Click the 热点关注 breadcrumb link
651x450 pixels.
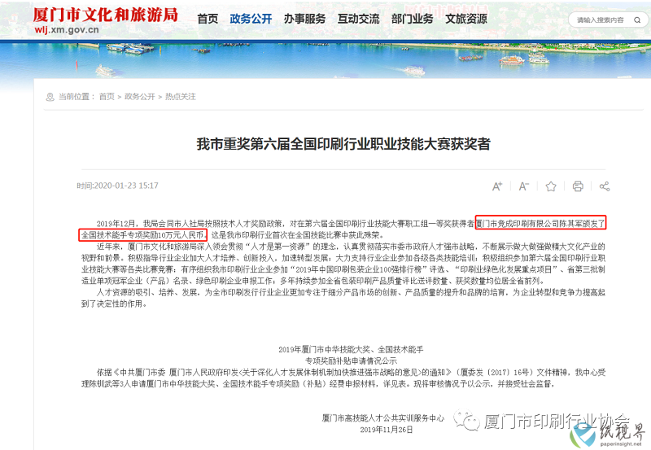[180, 97]
